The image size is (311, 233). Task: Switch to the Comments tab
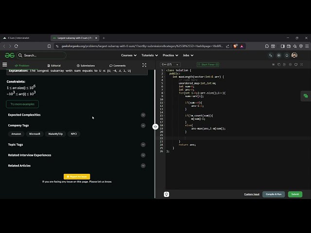(x=118, y=66)
